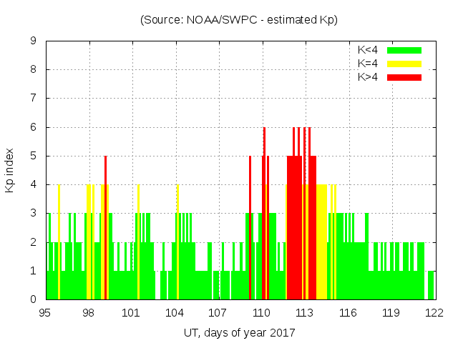Viewport: 458px width, 343px height.
Task: Click the x-axis tick label 95
Action: tap(45, 313)
